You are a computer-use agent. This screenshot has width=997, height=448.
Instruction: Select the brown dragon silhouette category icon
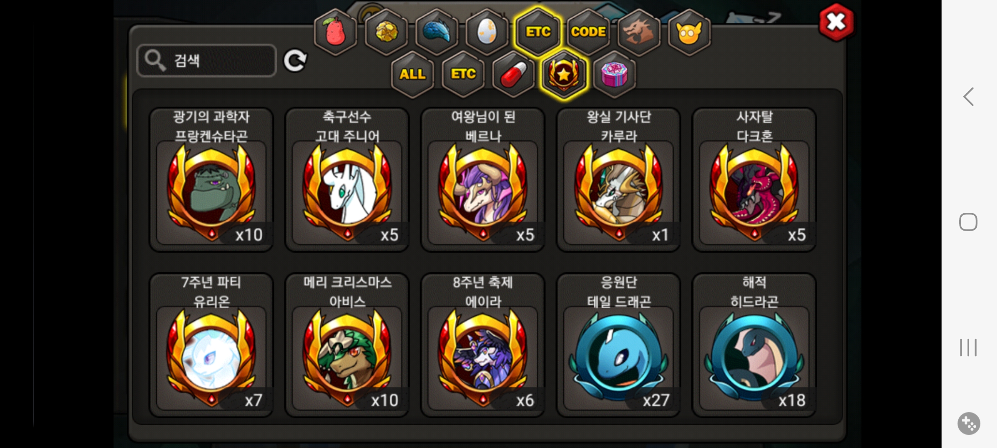pyautogui.click(x=639, y=32)
